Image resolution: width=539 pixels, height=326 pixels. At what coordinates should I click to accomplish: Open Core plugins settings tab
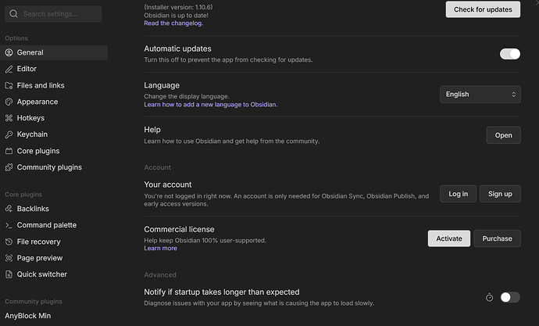(38, 151)
